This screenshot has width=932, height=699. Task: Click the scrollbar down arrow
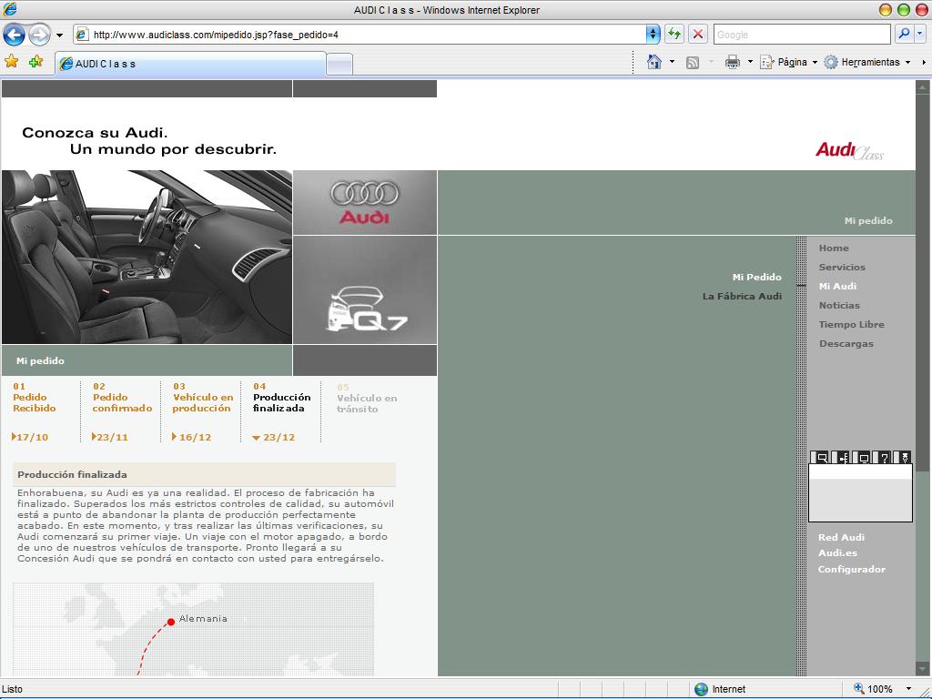tap(922, 668)
